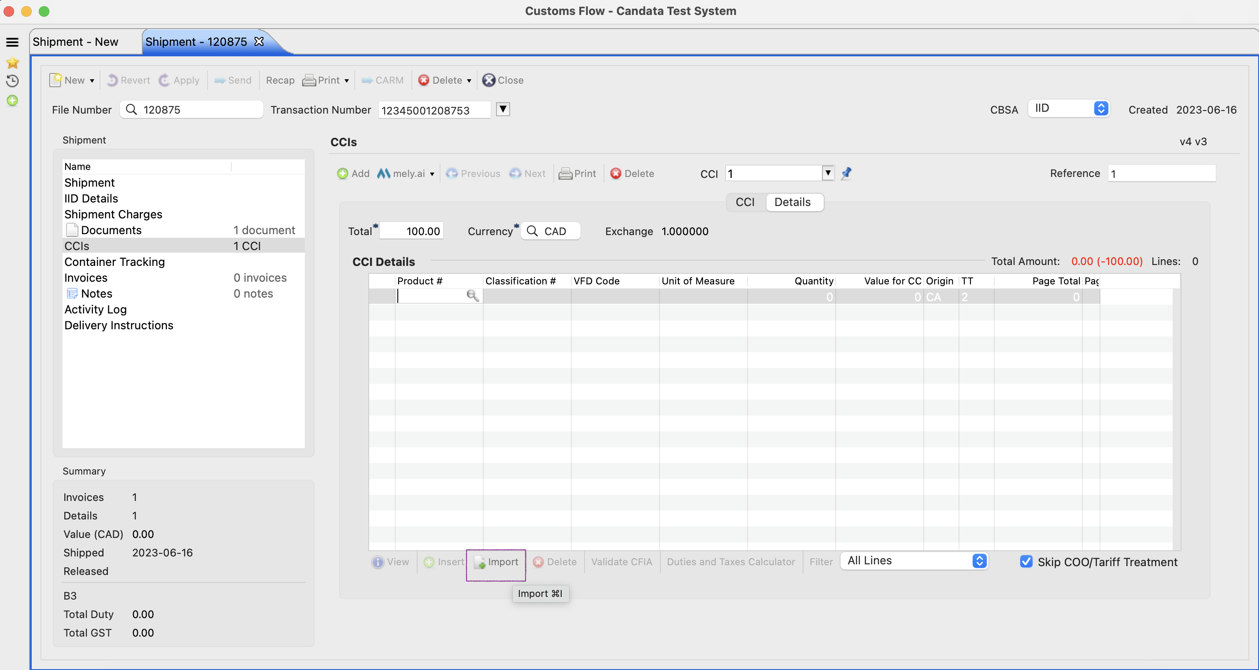The height and width of the screenshot is (670, 1259).
Task: Open the Transaction Number dropdown arrow
Action: click(503, 109)
